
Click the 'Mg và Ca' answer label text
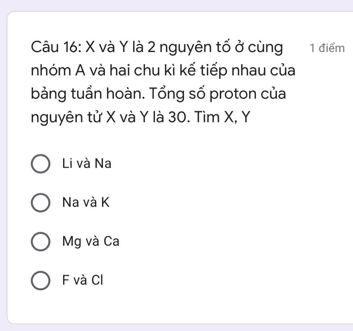tap(91, 242)
